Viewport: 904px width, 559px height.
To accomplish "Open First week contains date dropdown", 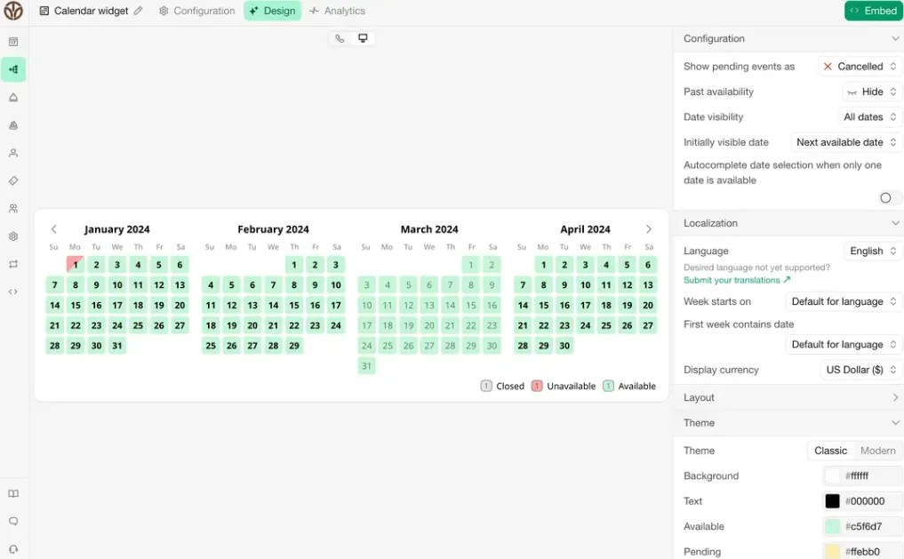I will 844,345.
